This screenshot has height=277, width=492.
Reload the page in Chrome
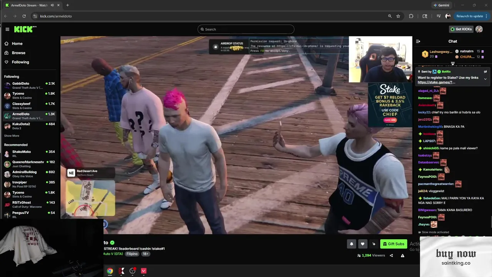tap(24, 16)
